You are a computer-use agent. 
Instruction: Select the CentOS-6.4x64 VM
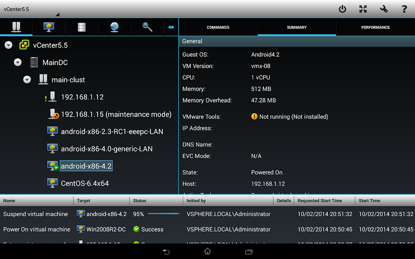85,183
